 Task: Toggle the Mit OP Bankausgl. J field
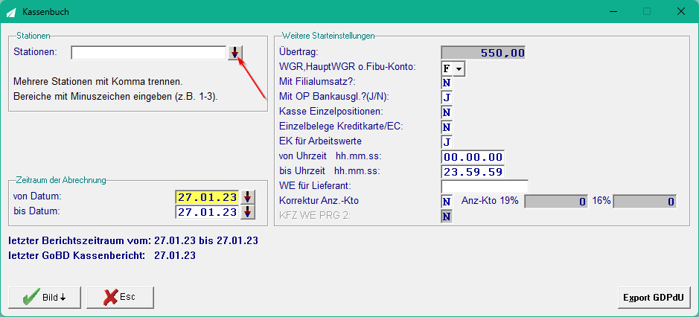click(446, 97)
